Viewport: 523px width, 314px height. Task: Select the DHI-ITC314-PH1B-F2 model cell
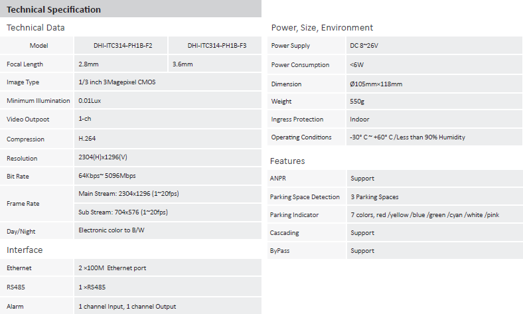point(121,45)
